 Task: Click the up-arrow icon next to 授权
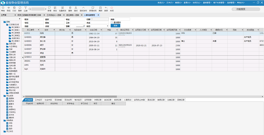83,8
